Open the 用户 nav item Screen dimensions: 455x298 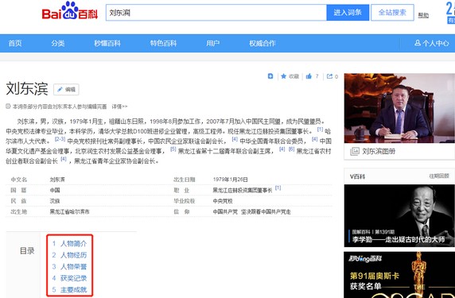tap(212, 44)
